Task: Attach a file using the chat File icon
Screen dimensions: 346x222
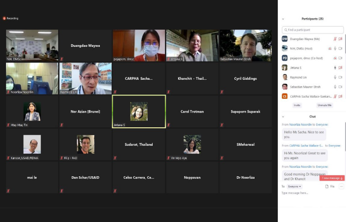Action: 327,186
